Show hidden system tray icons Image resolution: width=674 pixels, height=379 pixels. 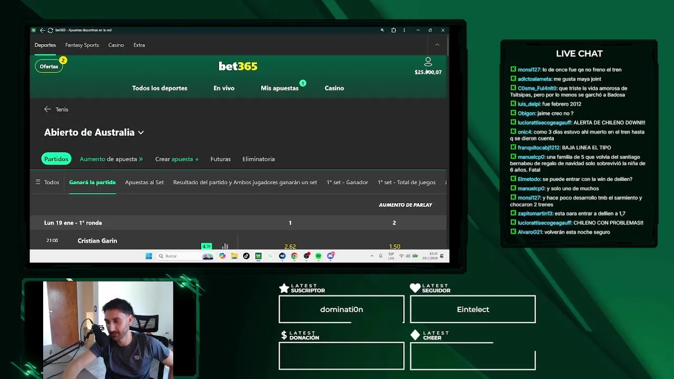coord(372,256)
